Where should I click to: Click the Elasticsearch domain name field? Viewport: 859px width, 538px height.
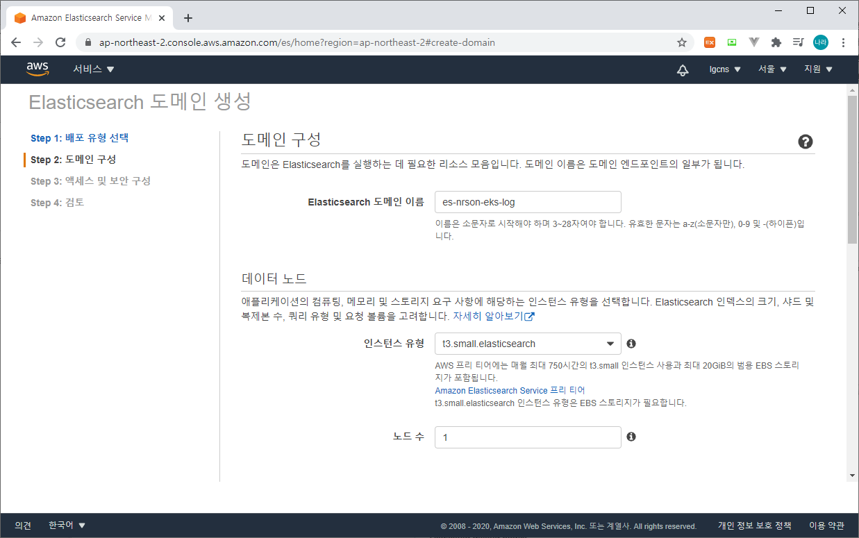528,202
